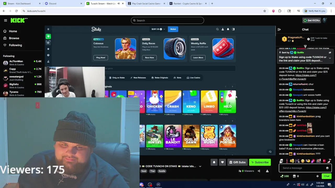The image size is (335, 188).
Task: Collapse the chat panel arrow icon
Action: (279, 30)
